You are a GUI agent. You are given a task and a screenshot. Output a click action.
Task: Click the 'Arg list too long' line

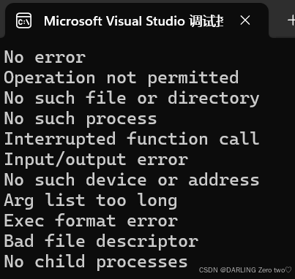91,201
